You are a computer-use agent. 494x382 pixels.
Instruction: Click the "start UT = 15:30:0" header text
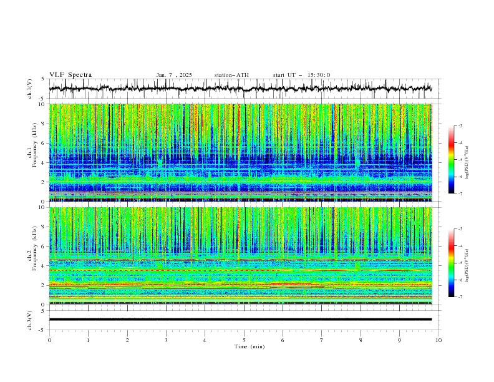tap(301, 75)
